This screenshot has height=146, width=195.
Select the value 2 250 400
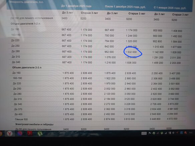(x=157, y=73)
